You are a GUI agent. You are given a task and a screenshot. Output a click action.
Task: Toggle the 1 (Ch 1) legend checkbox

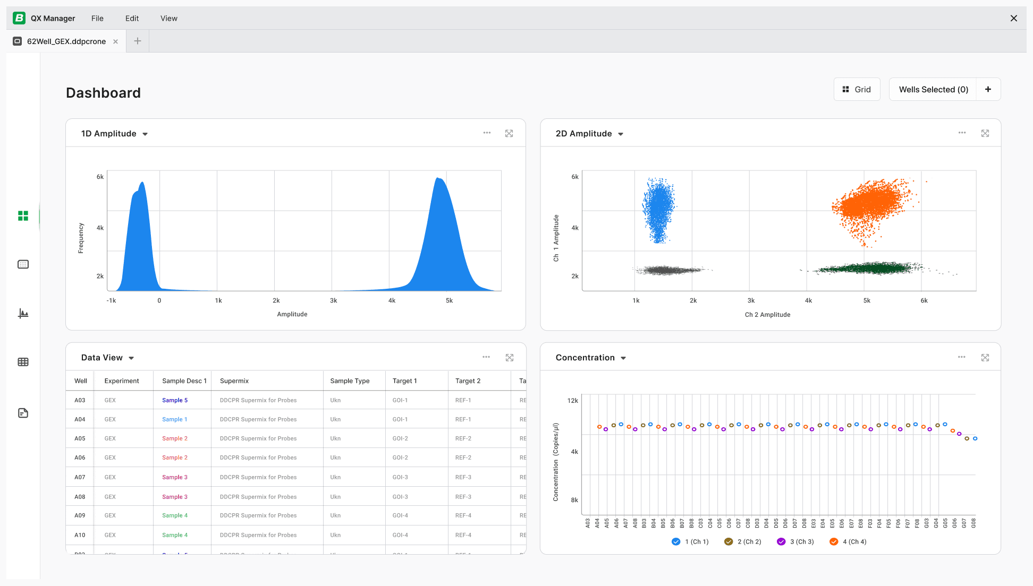coord(676,541)
